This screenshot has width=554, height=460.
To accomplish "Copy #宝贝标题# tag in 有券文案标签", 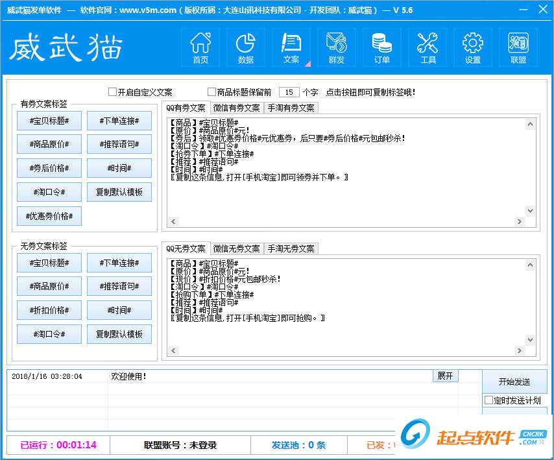I will [49, 121].
